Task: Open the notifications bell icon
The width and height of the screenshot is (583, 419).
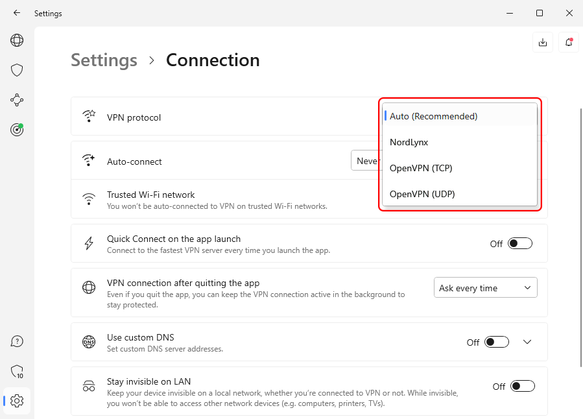Action: 569,42
